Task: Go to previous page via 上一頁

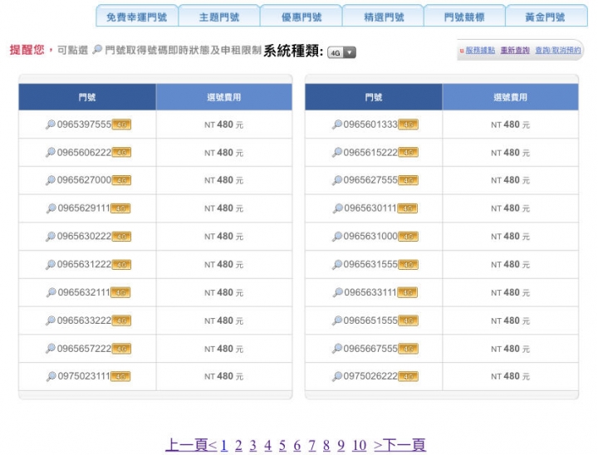Action: pos(191,445)
